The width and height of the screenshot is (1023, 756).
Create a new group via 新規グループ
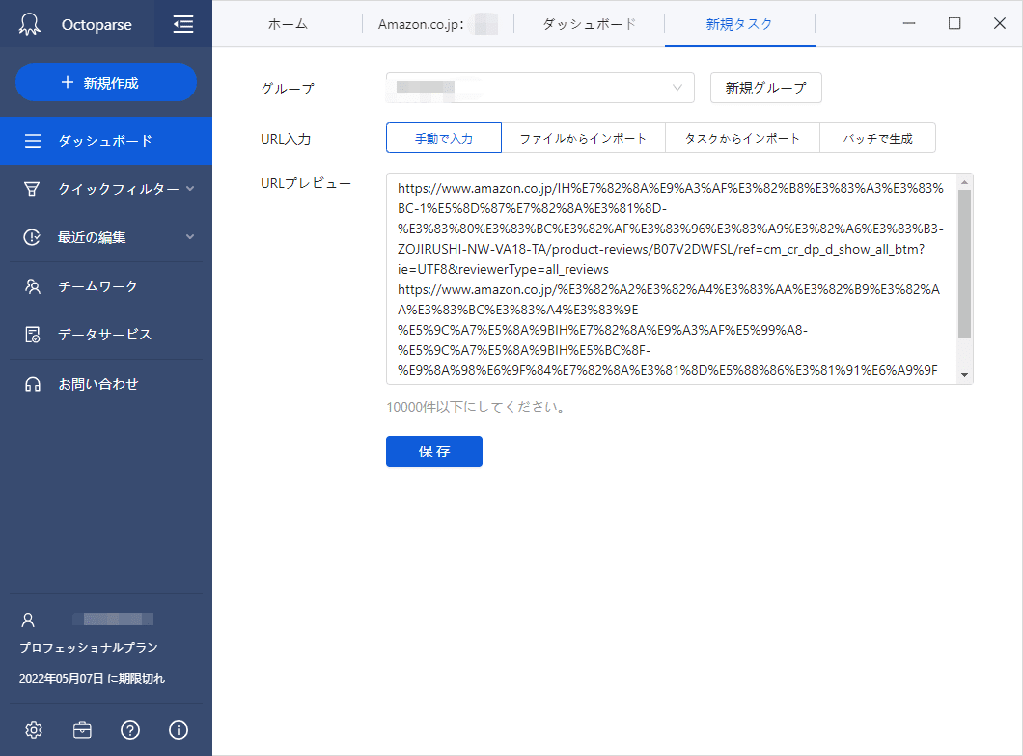(x=765, y=88)
